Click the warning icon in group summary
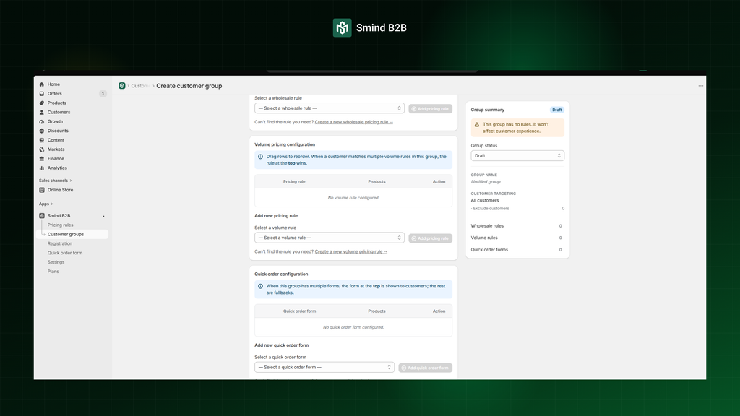Viewport: 740px width, 416px height. pos(477,125)
